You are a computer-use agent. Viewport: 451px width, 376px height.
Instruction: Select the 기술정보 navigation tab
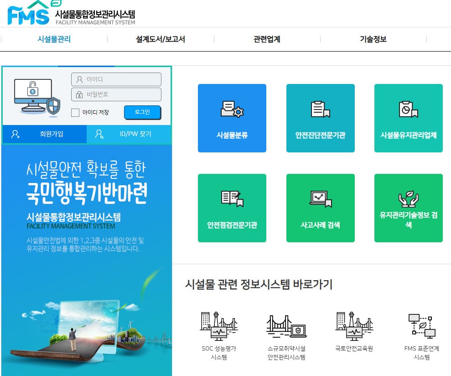pyautogui.click(x=373, y=39)
